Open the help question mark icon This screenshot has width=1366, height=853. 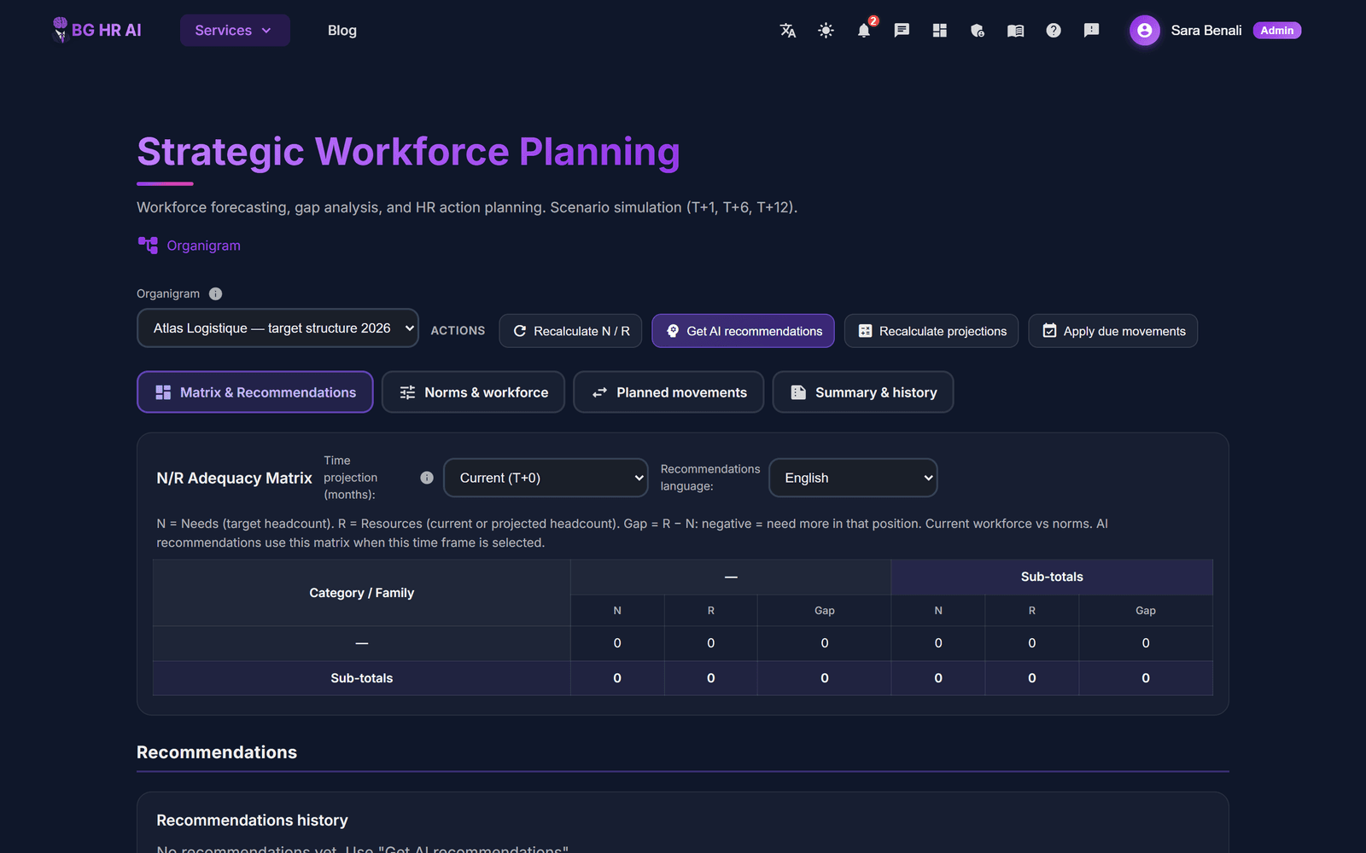[1054, 31]
